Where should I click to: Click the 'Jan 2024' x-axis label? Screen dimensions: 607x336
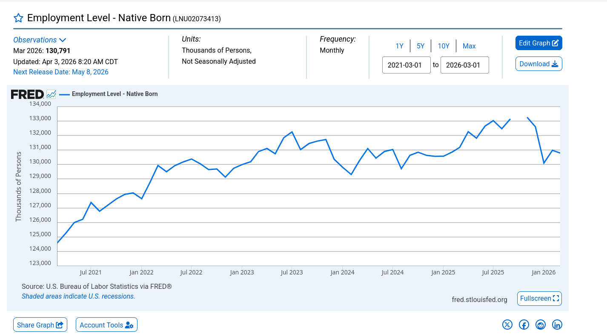[x=342, y=272]
